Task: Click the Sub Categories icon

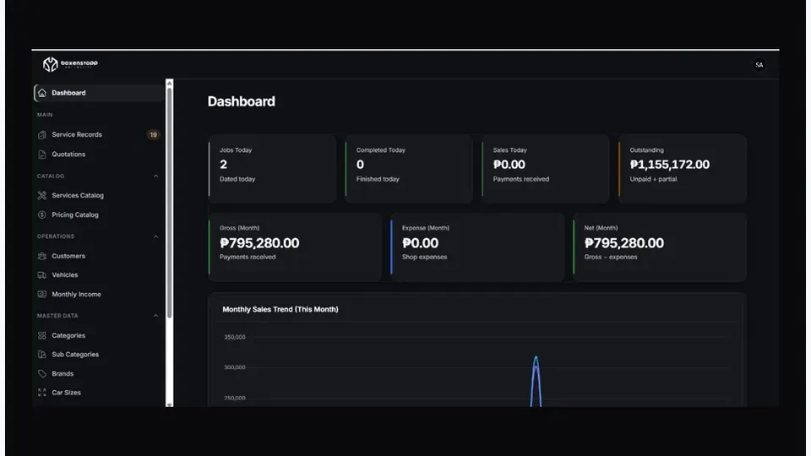Action: [x=42, y=354]
